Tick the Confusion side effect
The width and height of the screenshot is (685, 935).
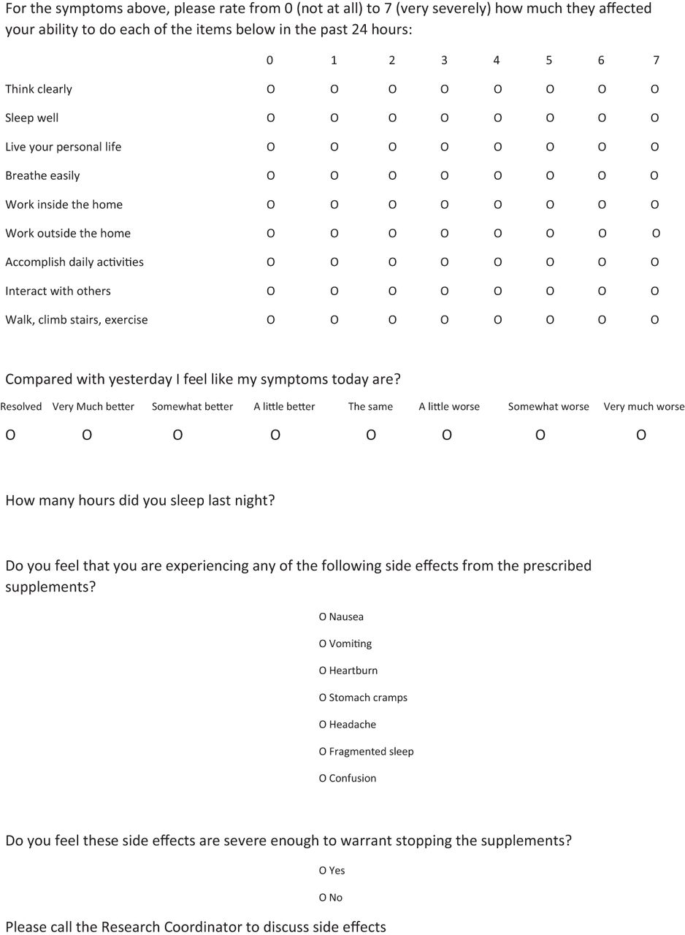[x=322, y=779]
